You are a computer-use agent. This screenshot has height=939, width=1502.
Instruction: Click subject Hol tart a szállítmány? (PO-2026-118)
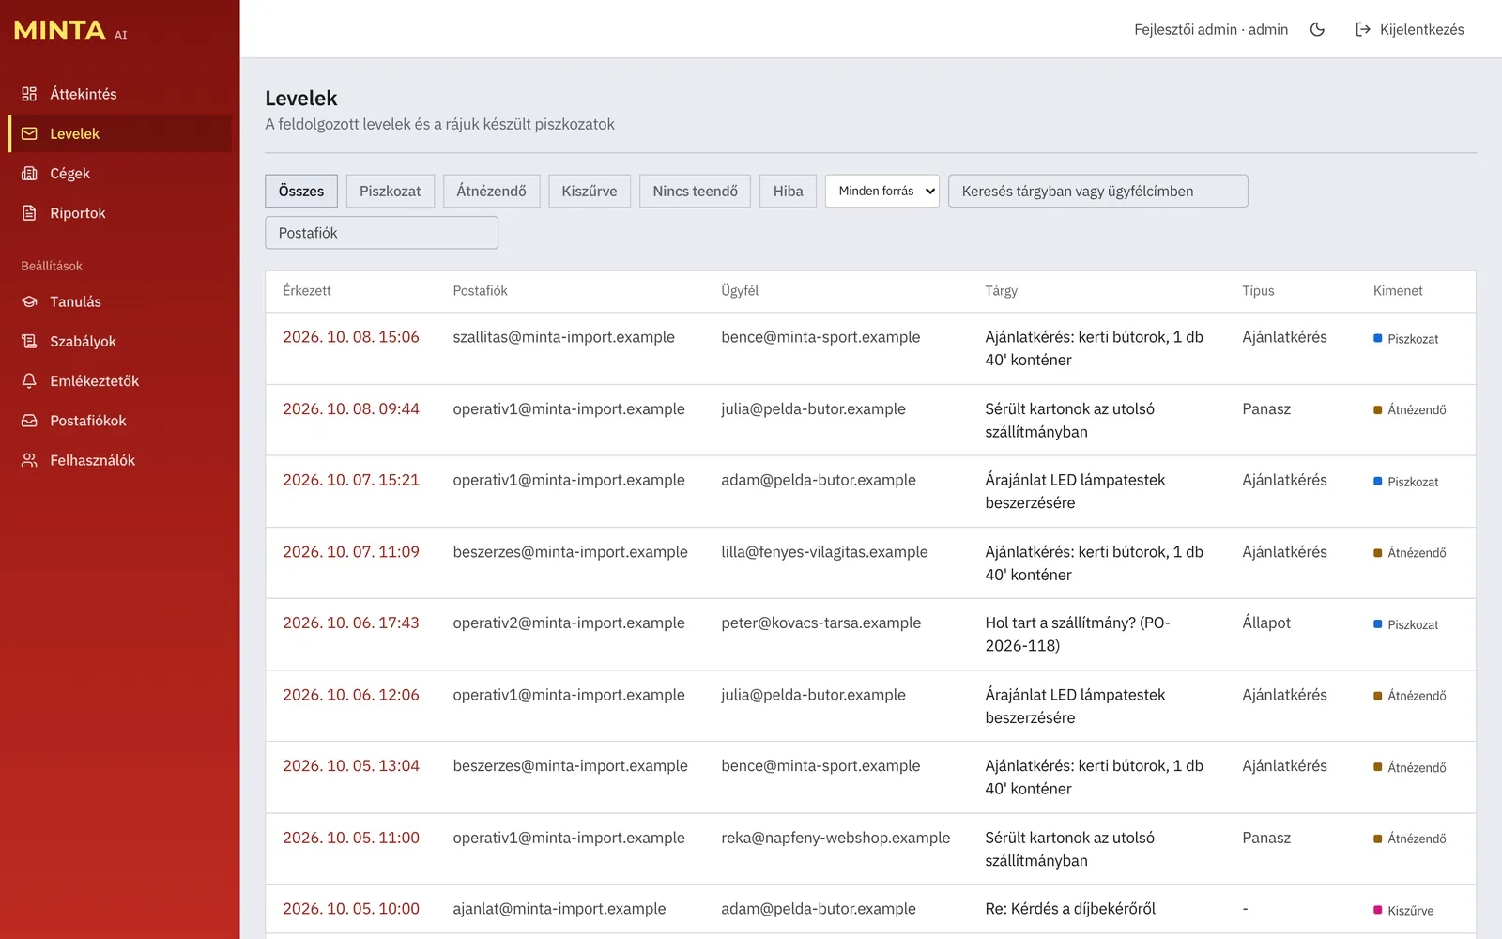(1078, 634)
